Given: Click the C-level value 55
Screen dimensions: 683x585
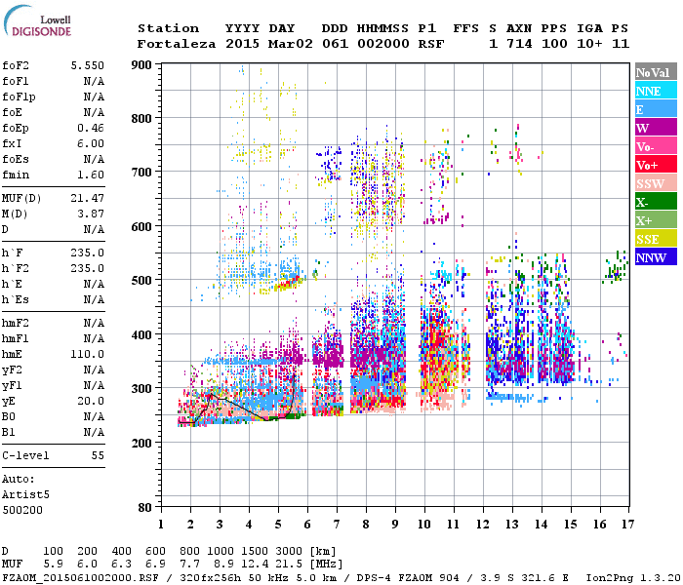Looking at the screenshot, I should (98, 455).
